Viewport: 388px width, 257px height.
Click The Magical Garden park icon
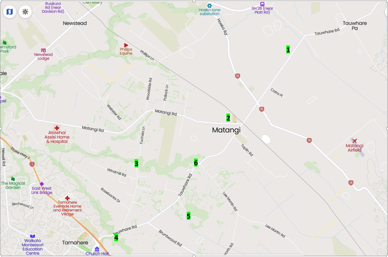tap(13, 179)
